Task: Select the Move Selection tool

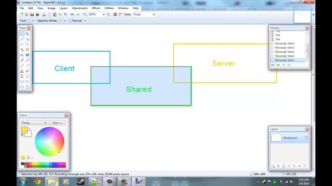Action: point(27,39)
